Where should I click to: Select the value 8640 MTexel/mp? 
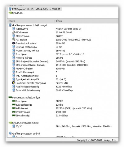pos(64,90)
